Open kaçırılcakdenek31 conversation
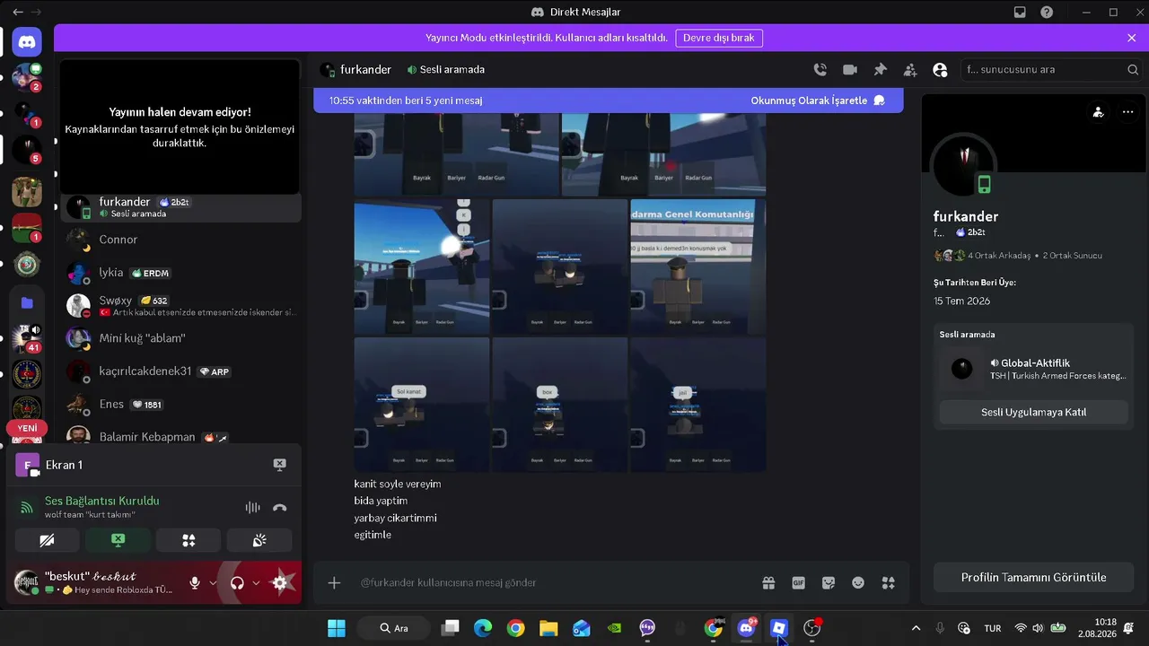Image resolution: width=1149 pixels, height=646 pixels. tap(181, 371)
